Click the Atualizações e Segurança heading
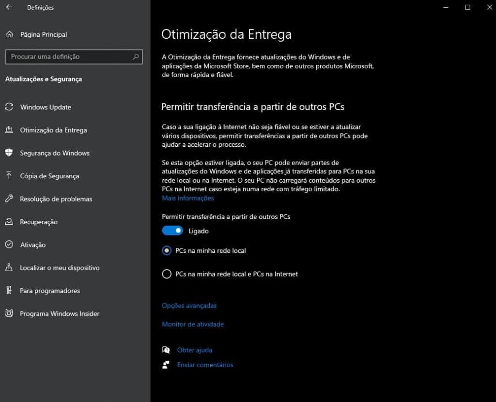The height and width of the screenshot is (402, 496). click(44, 79)
